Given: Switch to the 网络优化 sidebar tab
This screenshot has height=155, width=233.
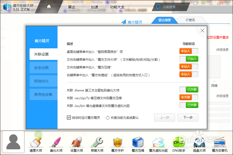Looking at the screenshot, I should point(43,81).
